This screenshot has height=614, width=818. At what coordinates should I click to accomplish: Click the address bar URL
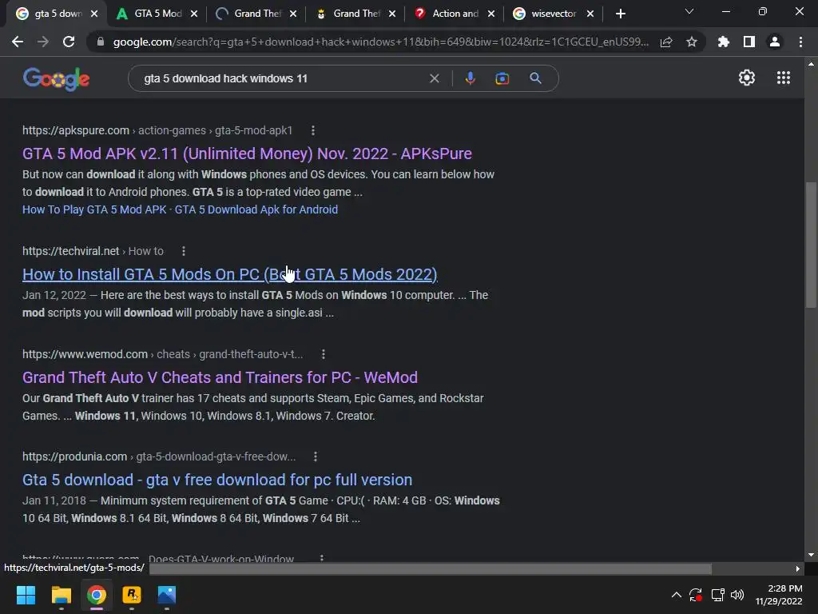381,42
